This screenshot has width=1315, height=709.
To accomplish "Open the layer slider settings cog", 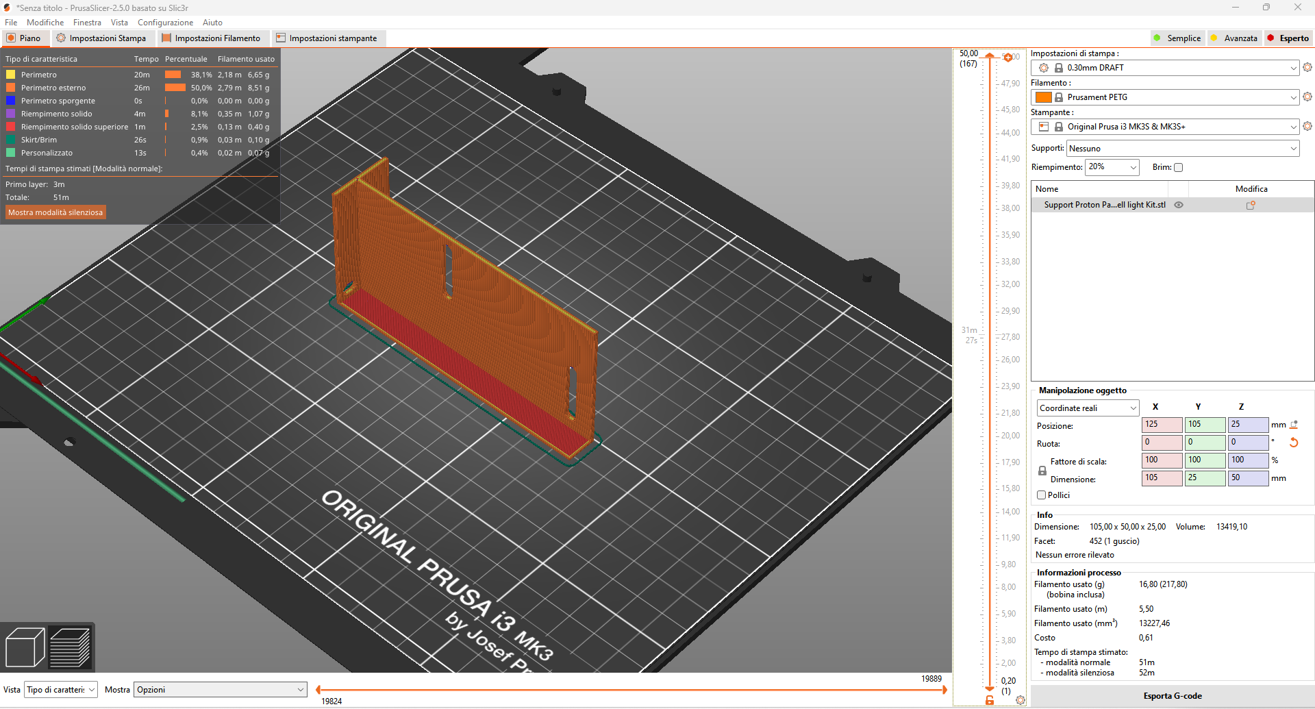I will [1020, 700].
